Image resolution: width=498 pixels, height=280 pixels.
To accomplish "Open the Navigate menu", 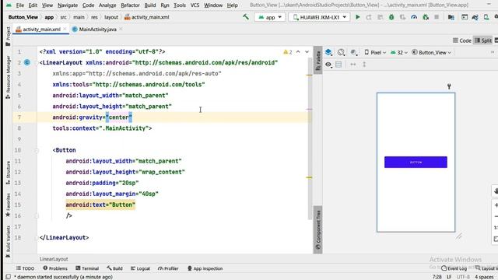I will 68,5.
